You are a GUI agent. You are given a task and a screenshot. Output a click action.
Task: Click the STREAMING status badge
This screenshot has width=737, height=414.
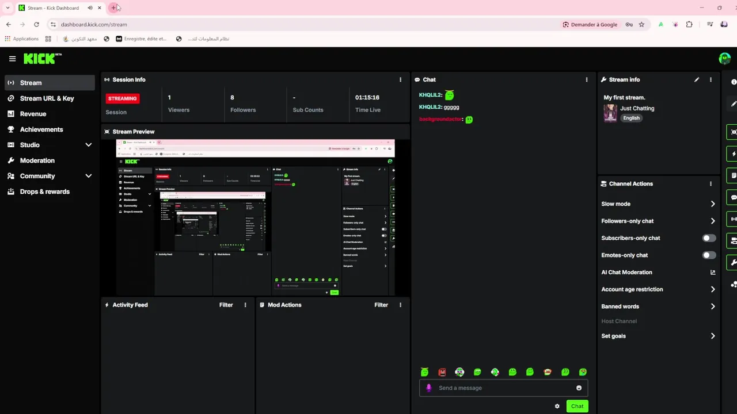coord(123,98)
